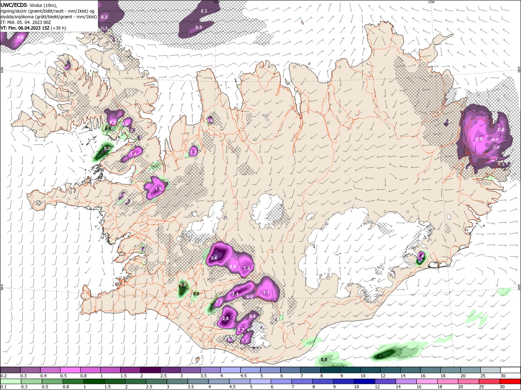Image resolution: width=521 pixels, height=390 pixels.
Task: Click the 15W longitude label
Action: [x=431, y=2]
